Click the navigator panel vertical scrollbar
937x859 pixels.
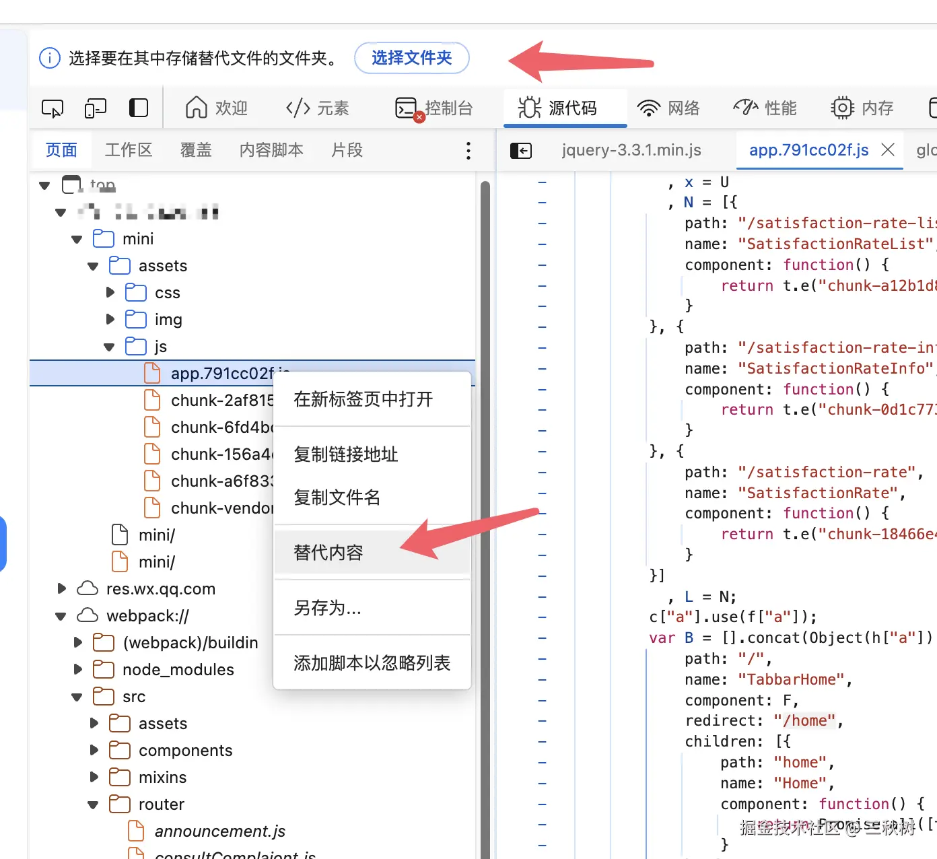pyautogui.click(x=485, y=518)
